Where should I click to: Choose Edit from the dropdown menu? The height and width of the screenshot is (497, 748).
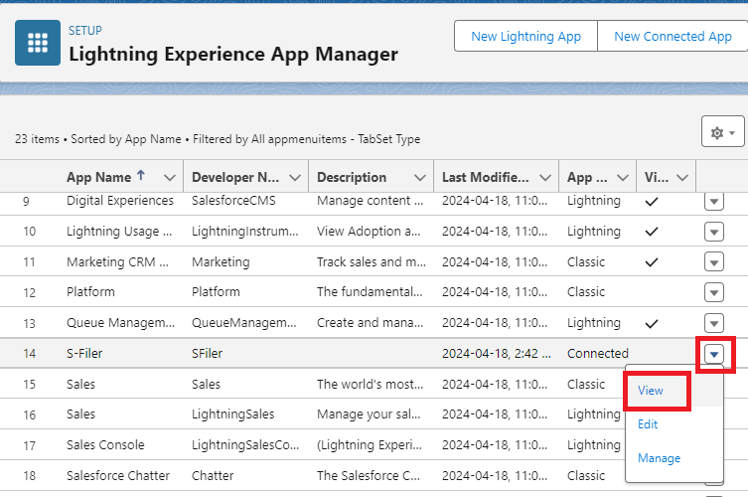click(x=648, y=424)
